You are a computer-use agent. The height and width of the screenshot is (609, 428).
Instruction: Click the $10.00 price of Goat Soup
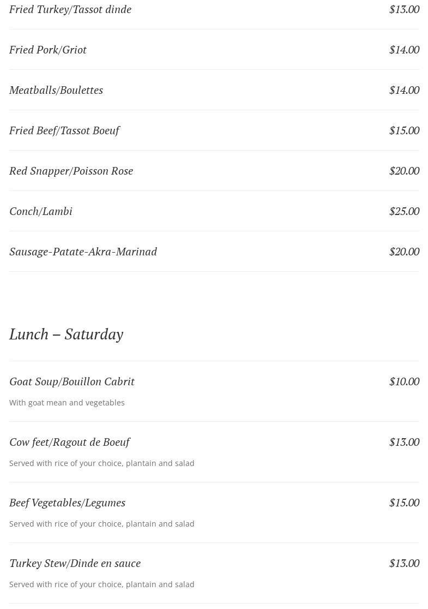point(404,381)
